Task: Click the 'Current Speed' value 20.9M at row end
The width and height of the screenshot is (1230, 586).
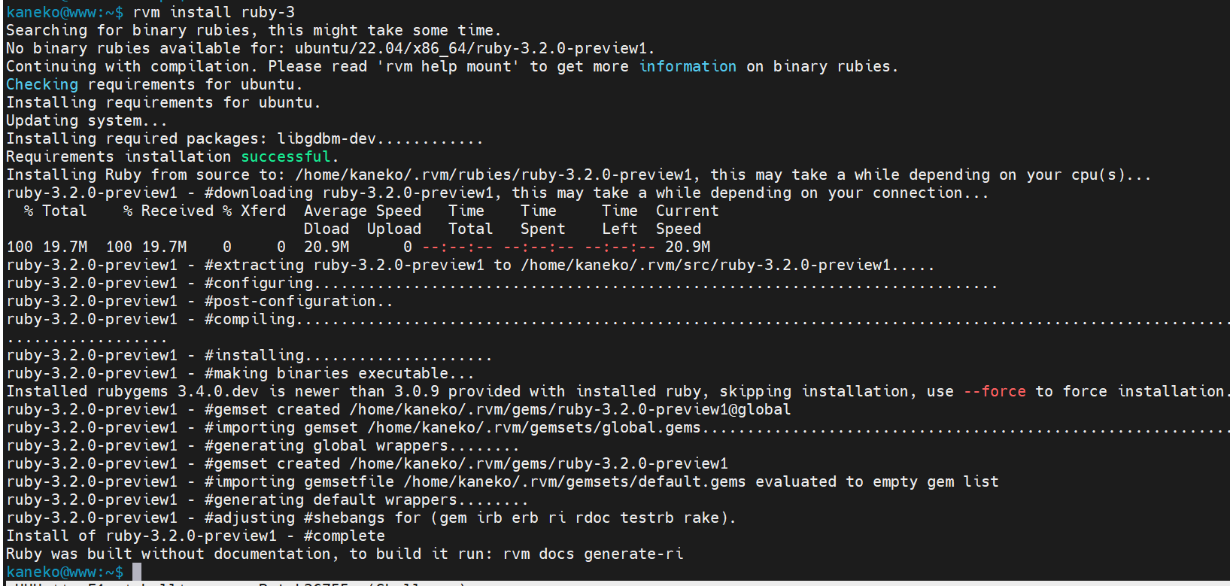Action: coord(687,247)
